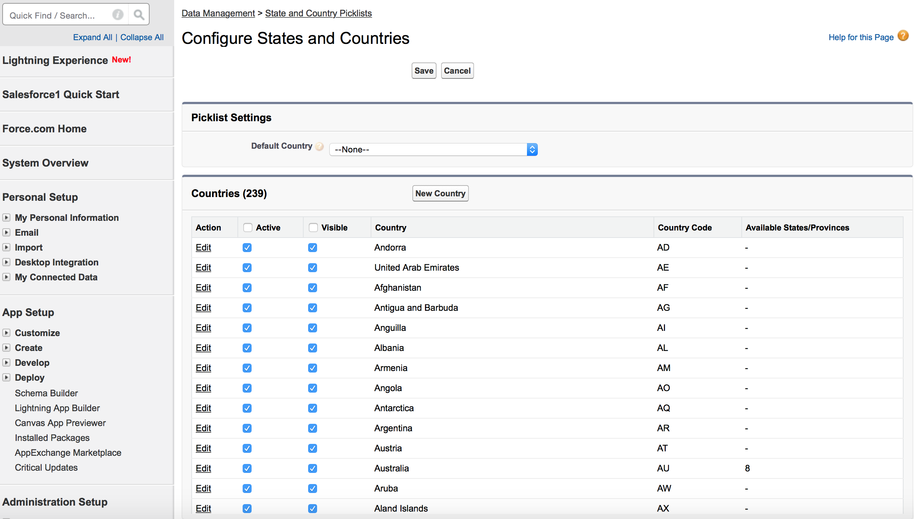Image resolution: width=914 pixels, height=519 pixels.
Task: Expand the Develop section arrow
Action: click(6, 362)
